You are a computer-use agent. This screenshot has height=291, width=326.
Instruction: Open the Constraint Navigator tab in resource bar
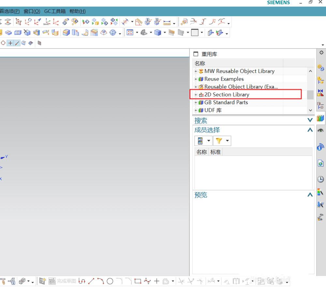tap(320, 93)
